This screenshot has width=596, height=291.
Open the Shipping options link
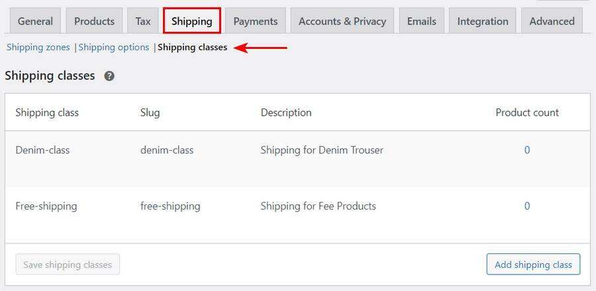tap(114, 48)
